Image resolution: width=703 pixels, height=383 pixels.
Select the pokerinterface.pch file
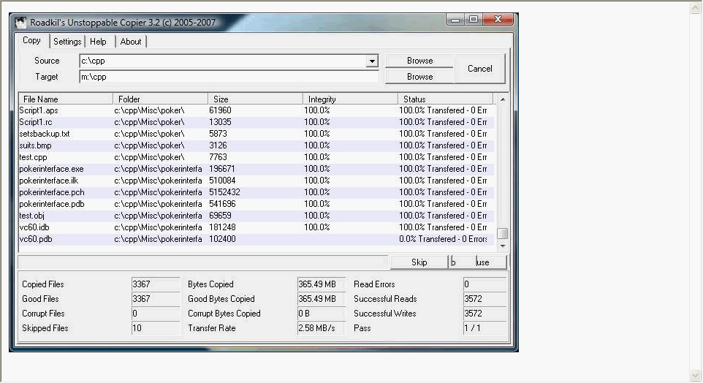[256, 192]
